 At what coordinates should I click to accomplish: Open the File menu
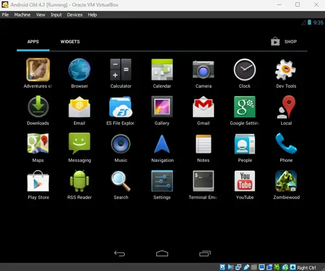pos(5,15)
